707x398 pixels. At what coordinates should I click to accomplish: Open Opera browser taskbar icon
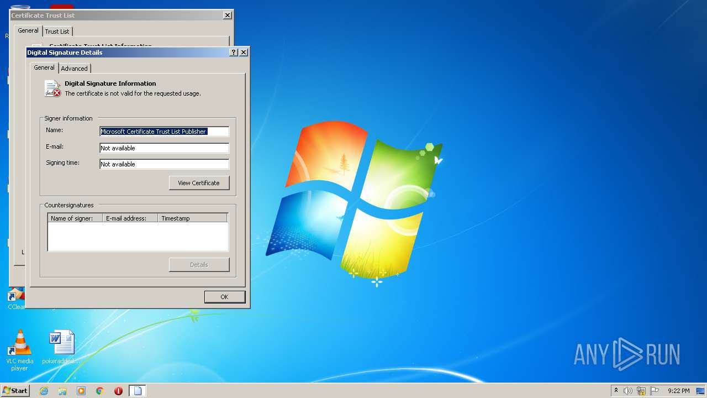coord(118,391)
